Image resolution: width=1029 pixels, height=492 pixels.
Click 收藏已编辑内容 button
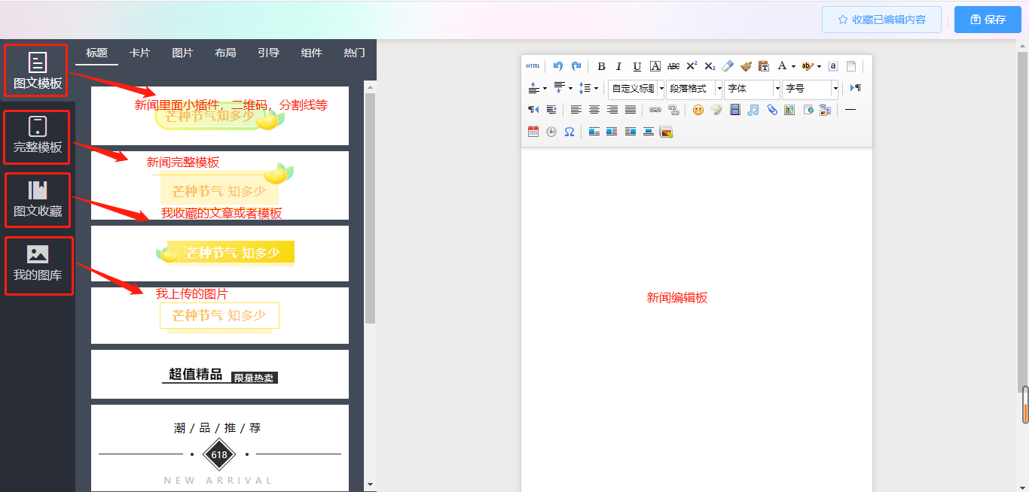click(x=881, y=20)
